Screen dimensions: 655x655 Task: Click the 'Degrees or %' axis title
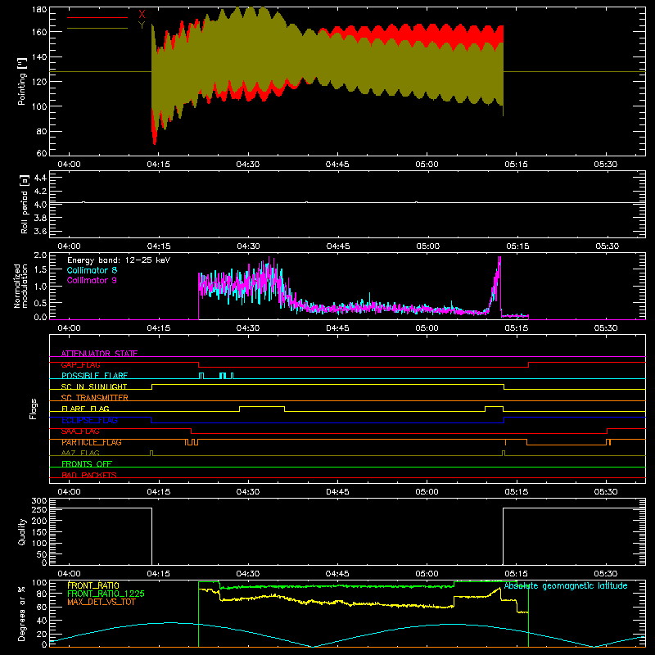click(x=22, y=613)
